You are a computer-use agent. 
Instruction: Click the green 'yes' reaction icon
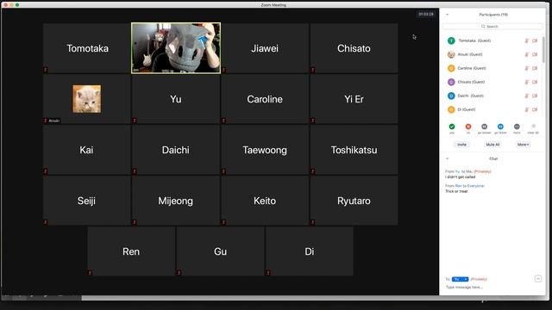point(452,127)
